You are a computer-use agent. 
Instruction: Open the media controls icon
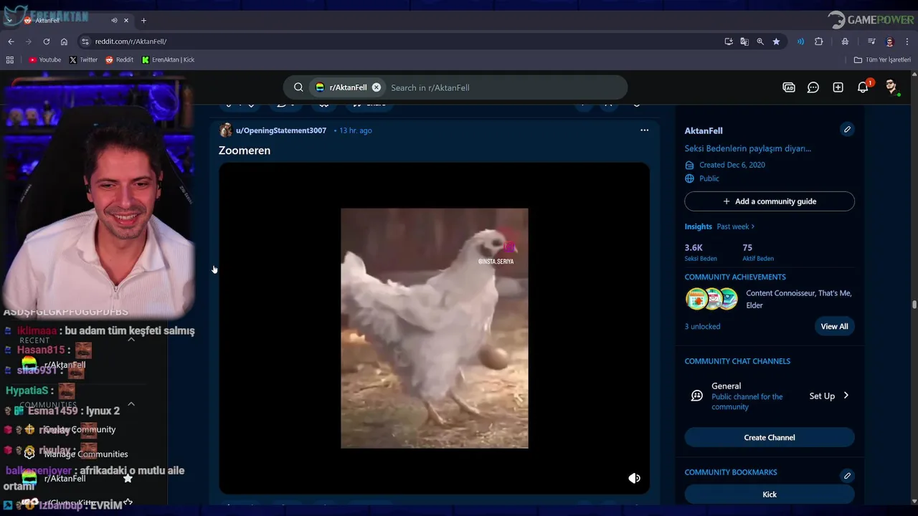871,42
